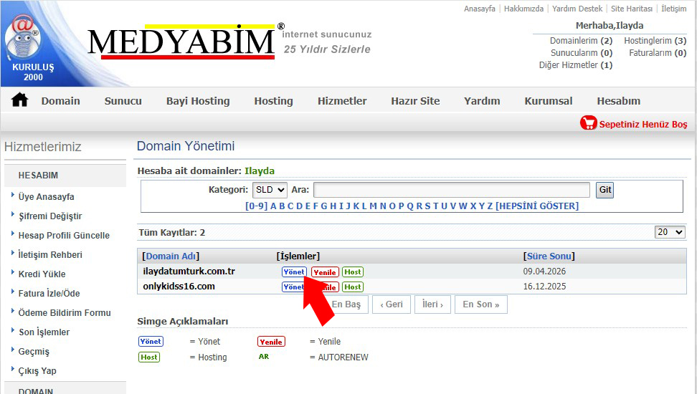
Task: Open the Kategori SLD dropdown
Action: (270, 190)
